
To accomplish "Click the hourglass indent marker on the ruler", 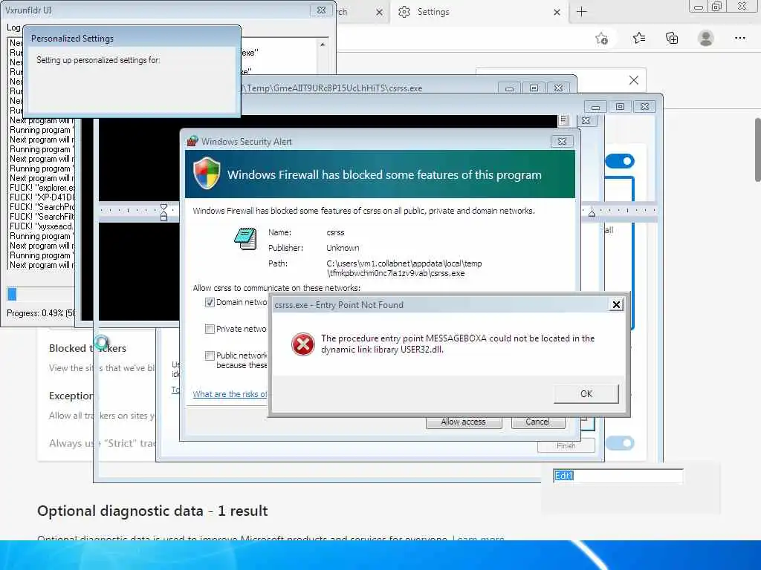I will (163, 212).
